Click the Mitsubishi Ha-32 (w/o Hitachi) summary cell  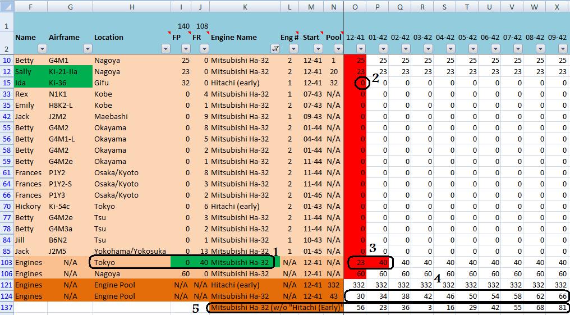tap(277, 308)
